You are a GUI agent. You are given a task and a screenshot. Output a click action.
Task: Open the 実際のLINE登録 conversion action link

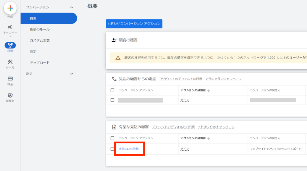(129, 149)
